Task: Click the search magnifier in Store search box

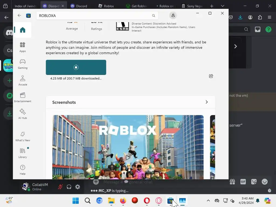Action: point(153,15)
